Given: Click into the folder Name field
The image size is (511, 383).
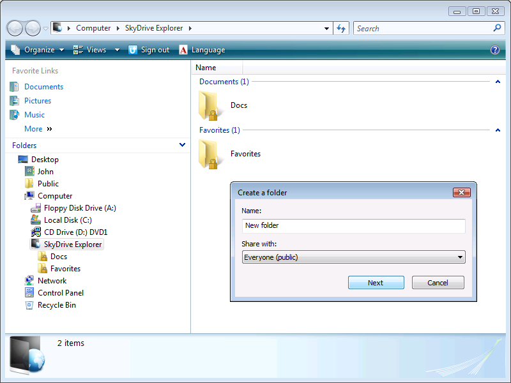Looking at the screenshot, I should pos(353,225).
